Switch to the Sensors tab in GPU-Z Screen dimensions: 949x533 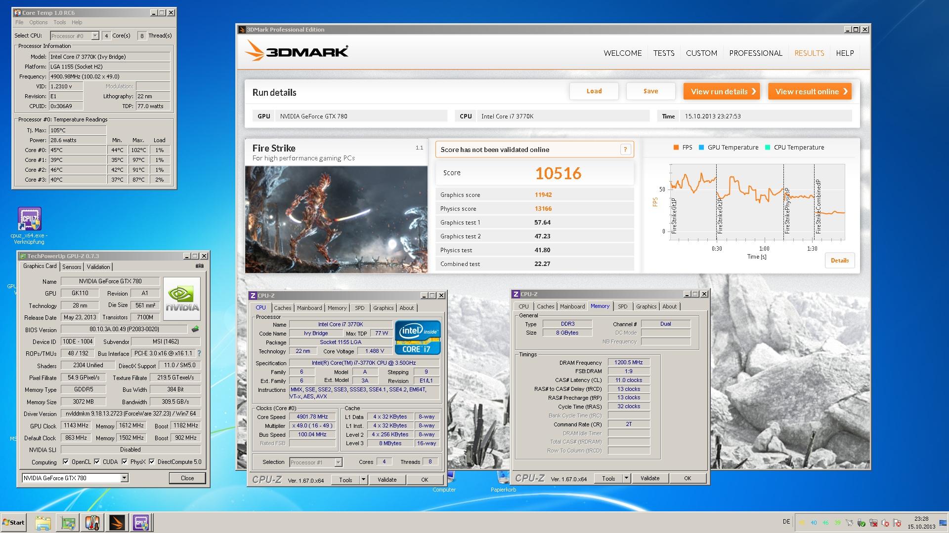(x=72, y=266)
